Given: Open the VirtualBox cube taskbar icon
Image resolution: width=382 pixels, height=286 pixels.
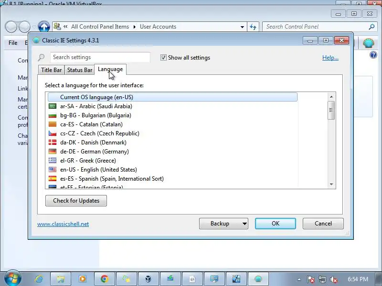Looking at the screenshot, I should 148,279.
